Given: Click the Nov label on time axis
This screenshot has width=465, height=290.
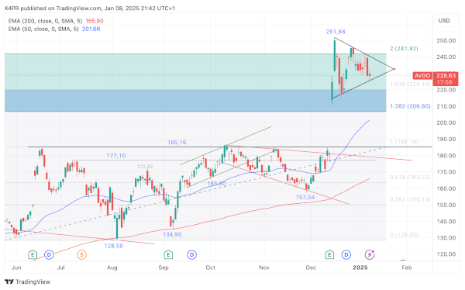Looking at the screenshot, I should [264, 268].
